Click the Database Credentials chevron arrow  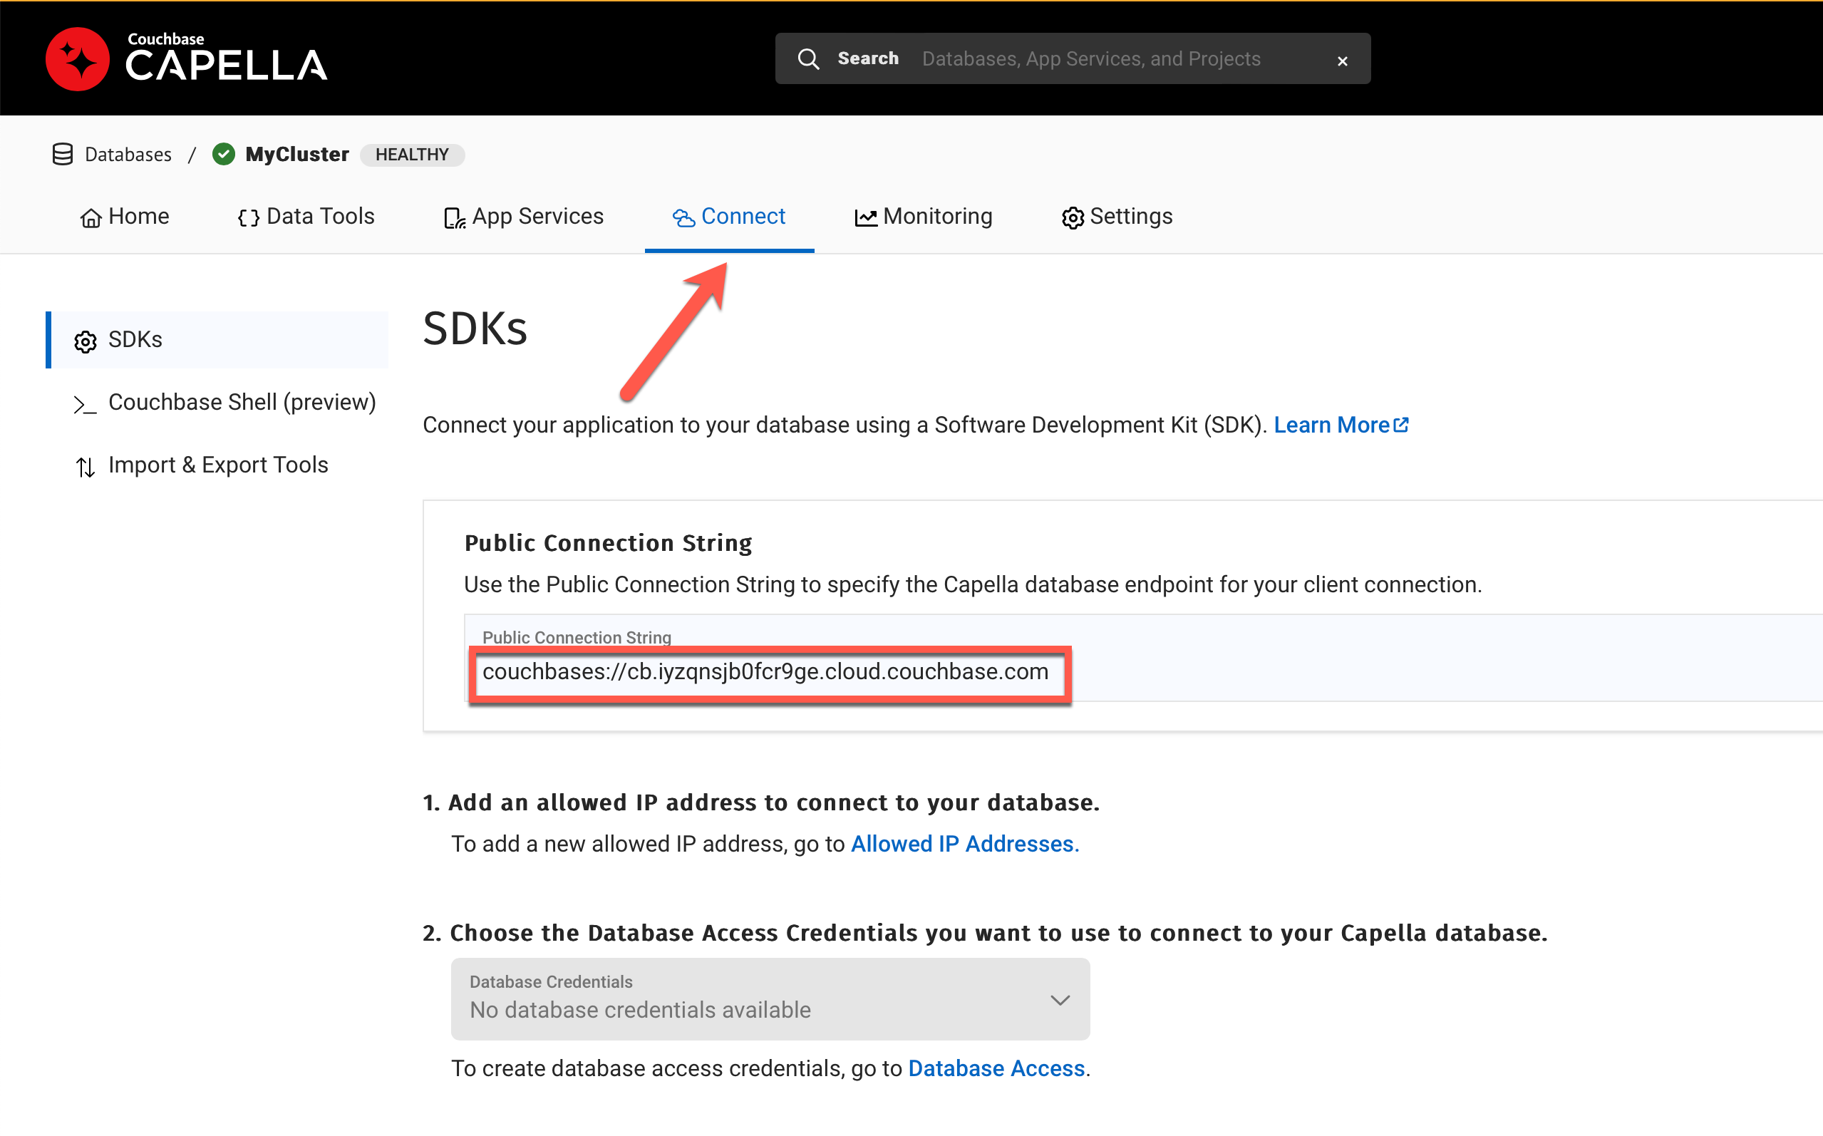(1060, 1001)
